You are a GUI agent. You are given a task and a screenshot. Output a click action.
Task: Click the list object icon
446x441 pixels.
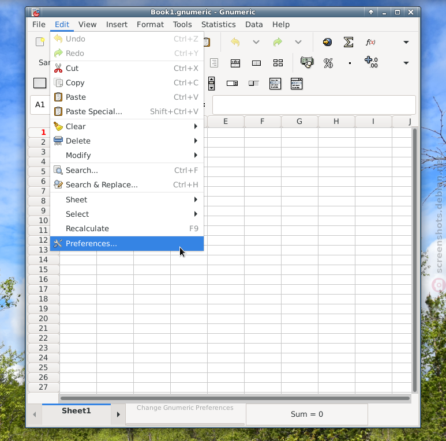tap(275, 84)
